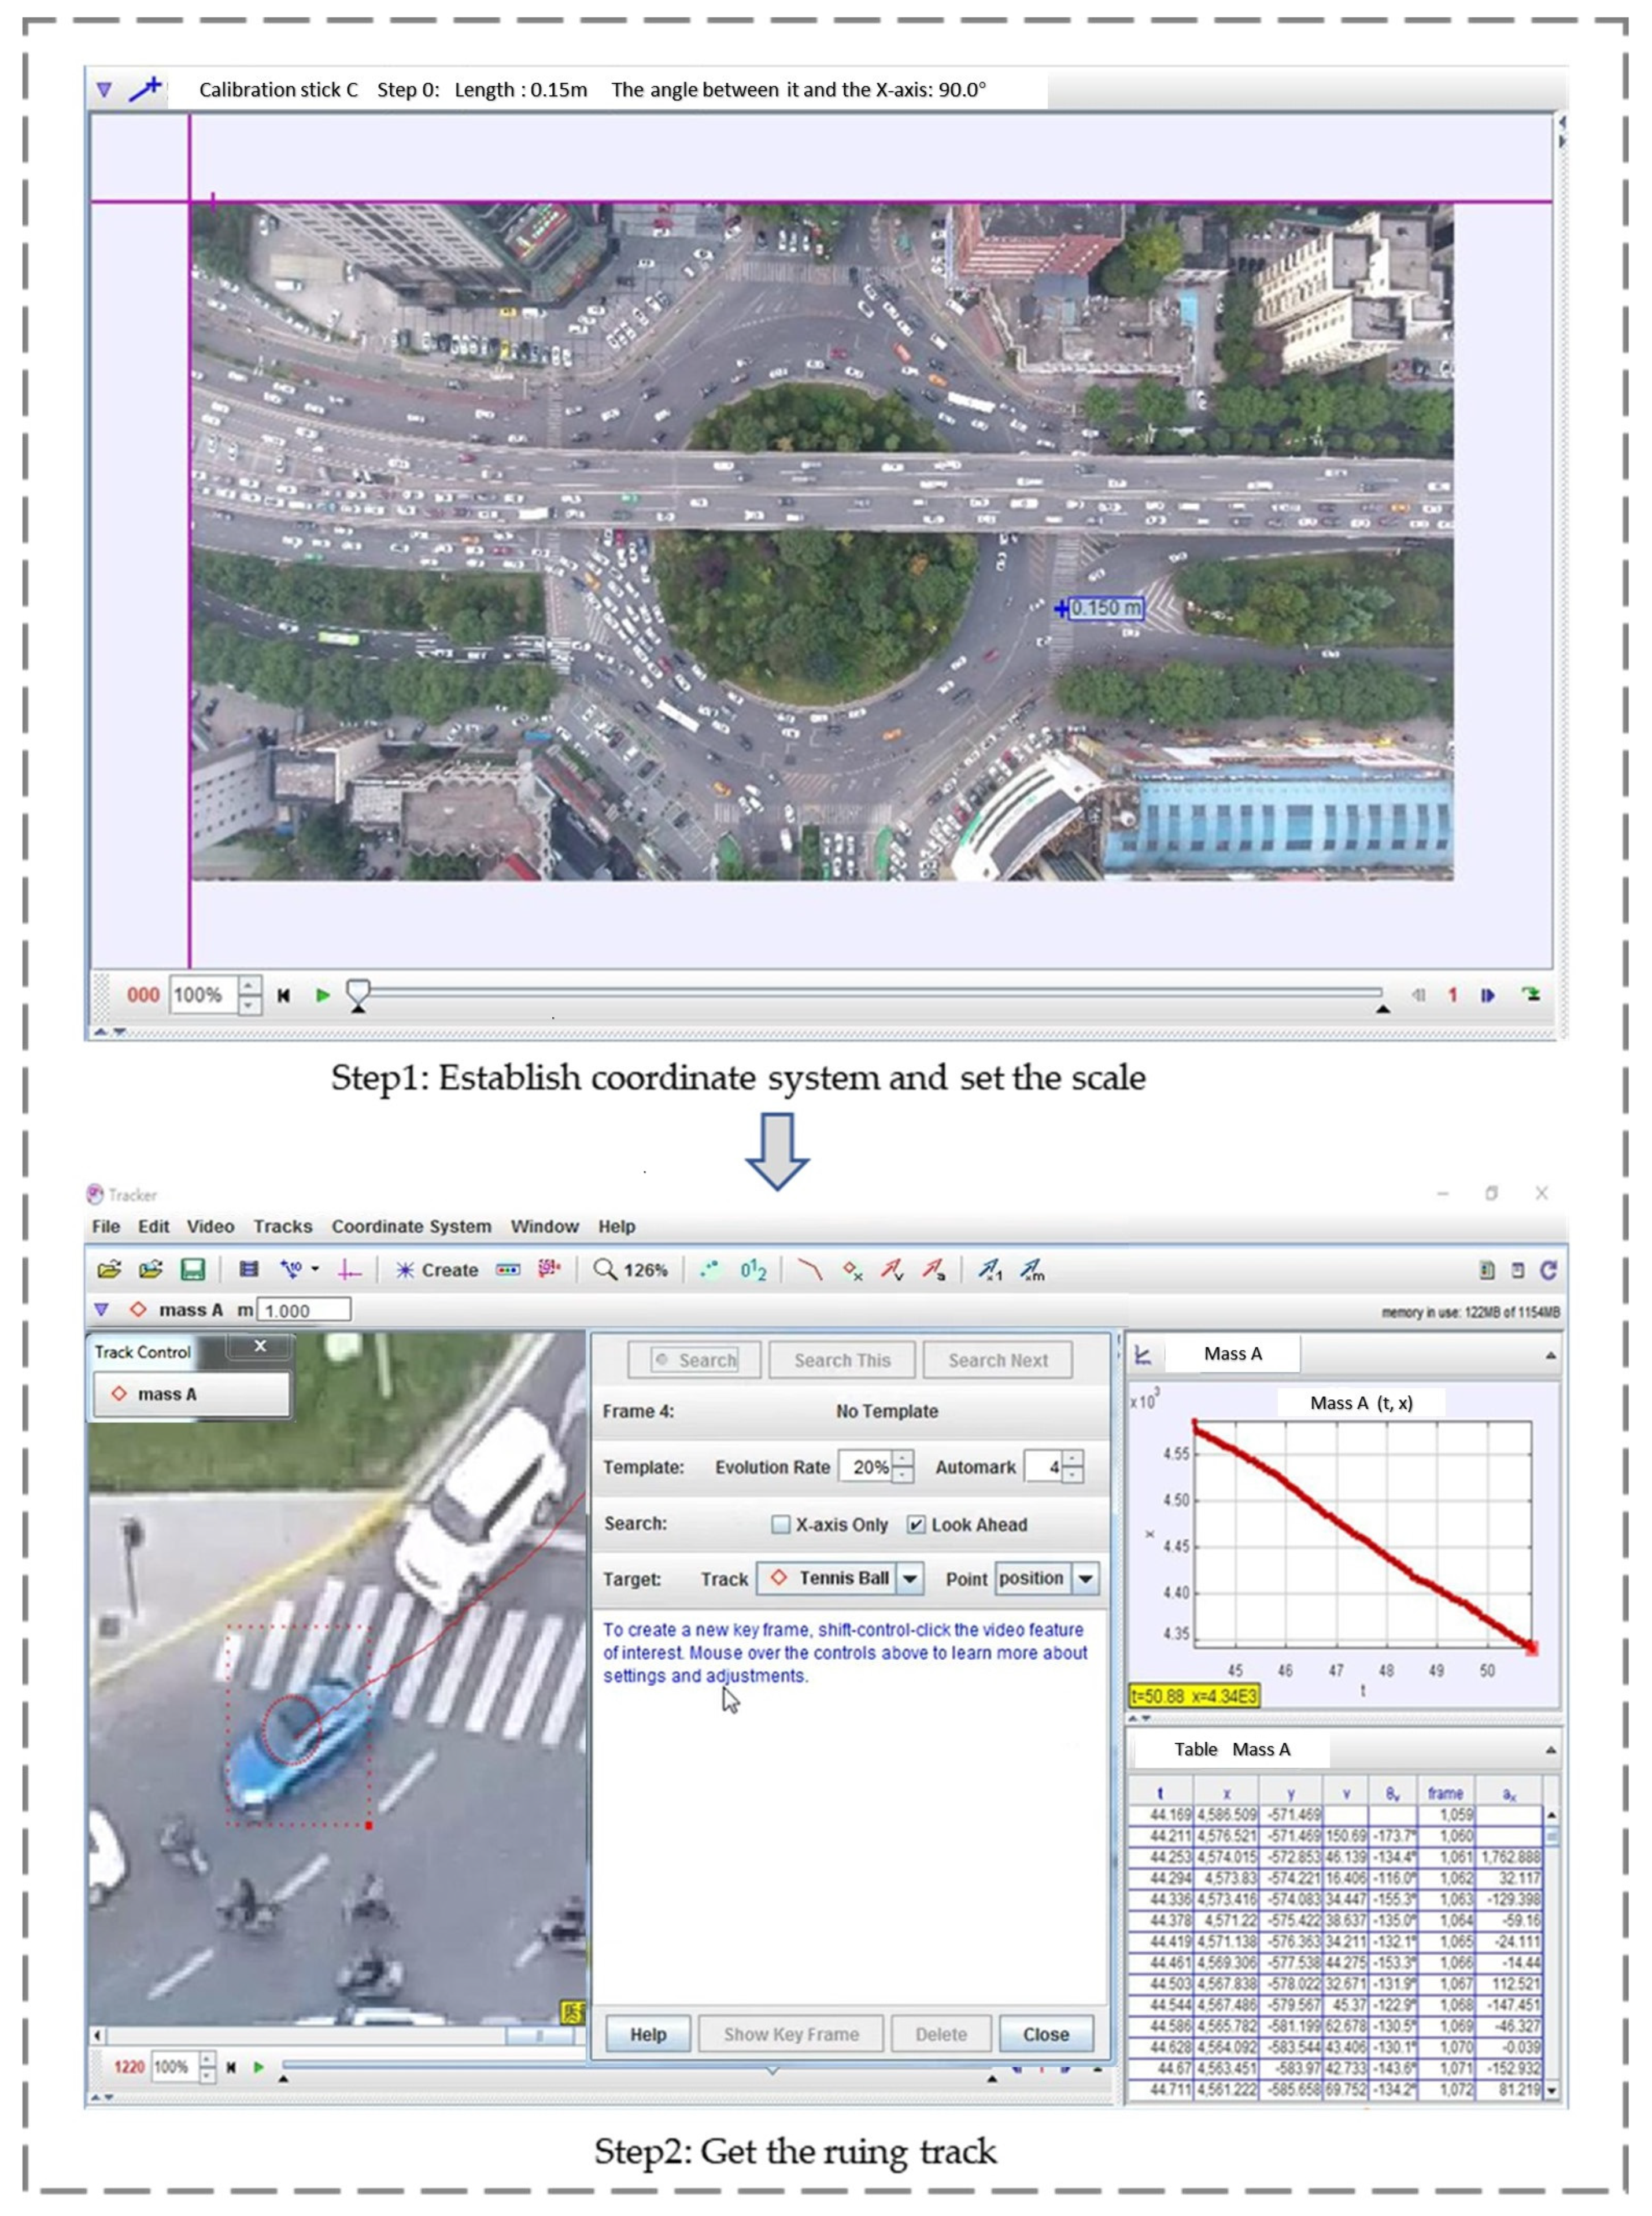Uncheck the Look Ahead checkbox

point(915,1524)
